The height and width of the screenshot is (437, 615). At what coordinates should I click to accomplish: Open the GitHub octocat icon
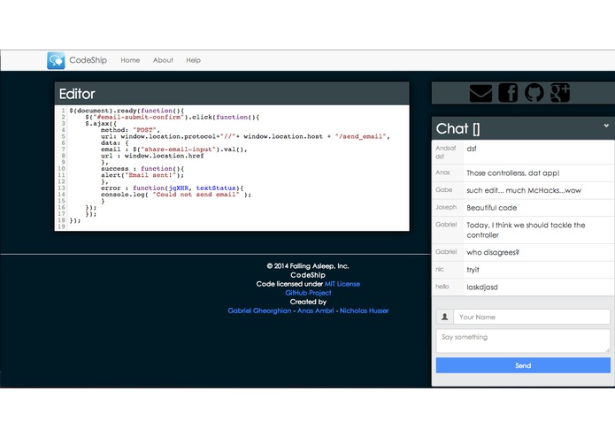click(x=534, y=93)
